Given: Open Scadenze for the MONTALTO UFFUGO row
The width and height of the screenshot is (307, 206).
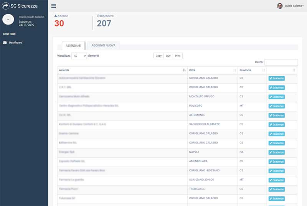Looking at the screenshot, I should [276, 97].
